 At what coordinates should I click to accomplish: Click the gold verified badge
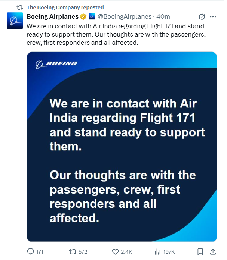point(83,17)
